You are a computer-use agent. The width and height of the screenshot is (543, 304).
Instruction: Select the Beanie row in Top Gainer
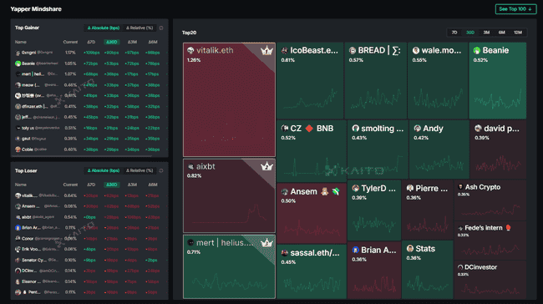point(89,63)
